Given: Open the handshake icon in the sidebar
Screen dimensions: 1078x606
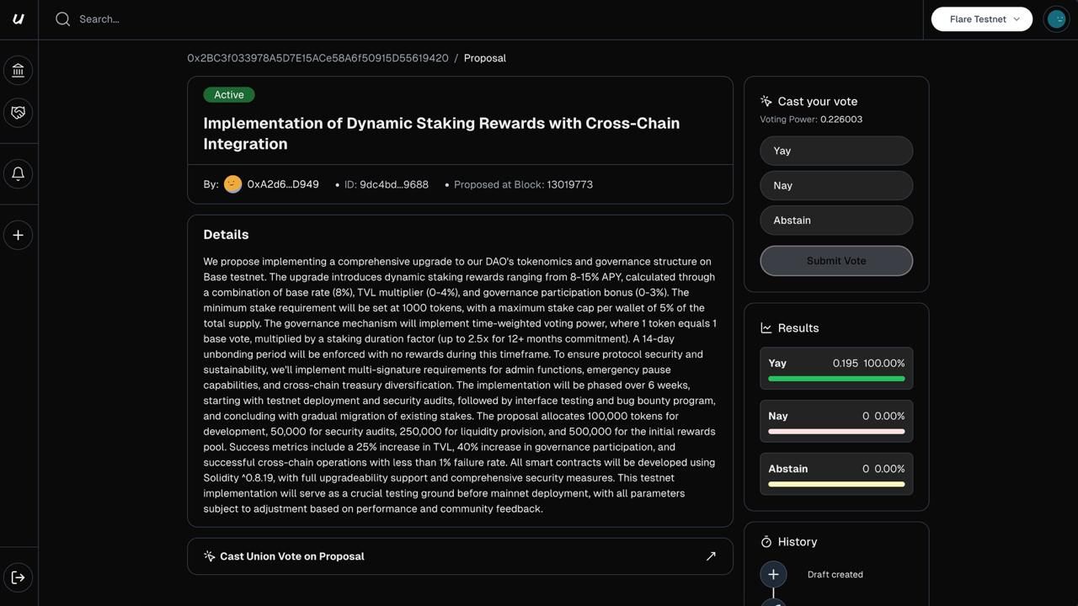Looking at the screenshot, I should pos(19,113).
